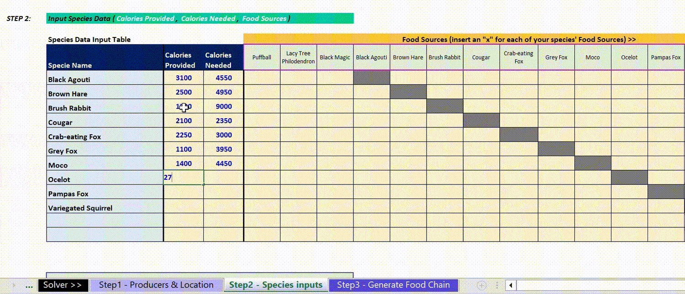Click the vertical dots sheet tab divider
This screenshot has width=685, height=294.
(x=496, y=284)
